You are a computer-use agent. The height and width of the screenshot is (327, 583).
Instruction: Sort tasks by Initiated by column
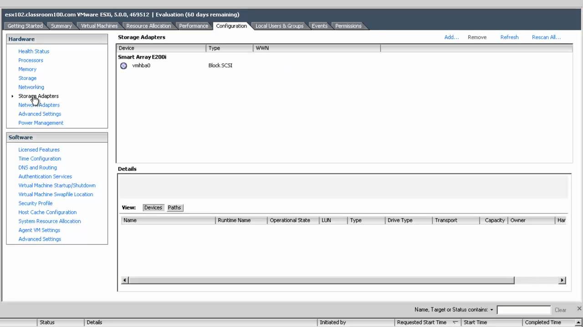pyautogui.click(x=356, y=322)
